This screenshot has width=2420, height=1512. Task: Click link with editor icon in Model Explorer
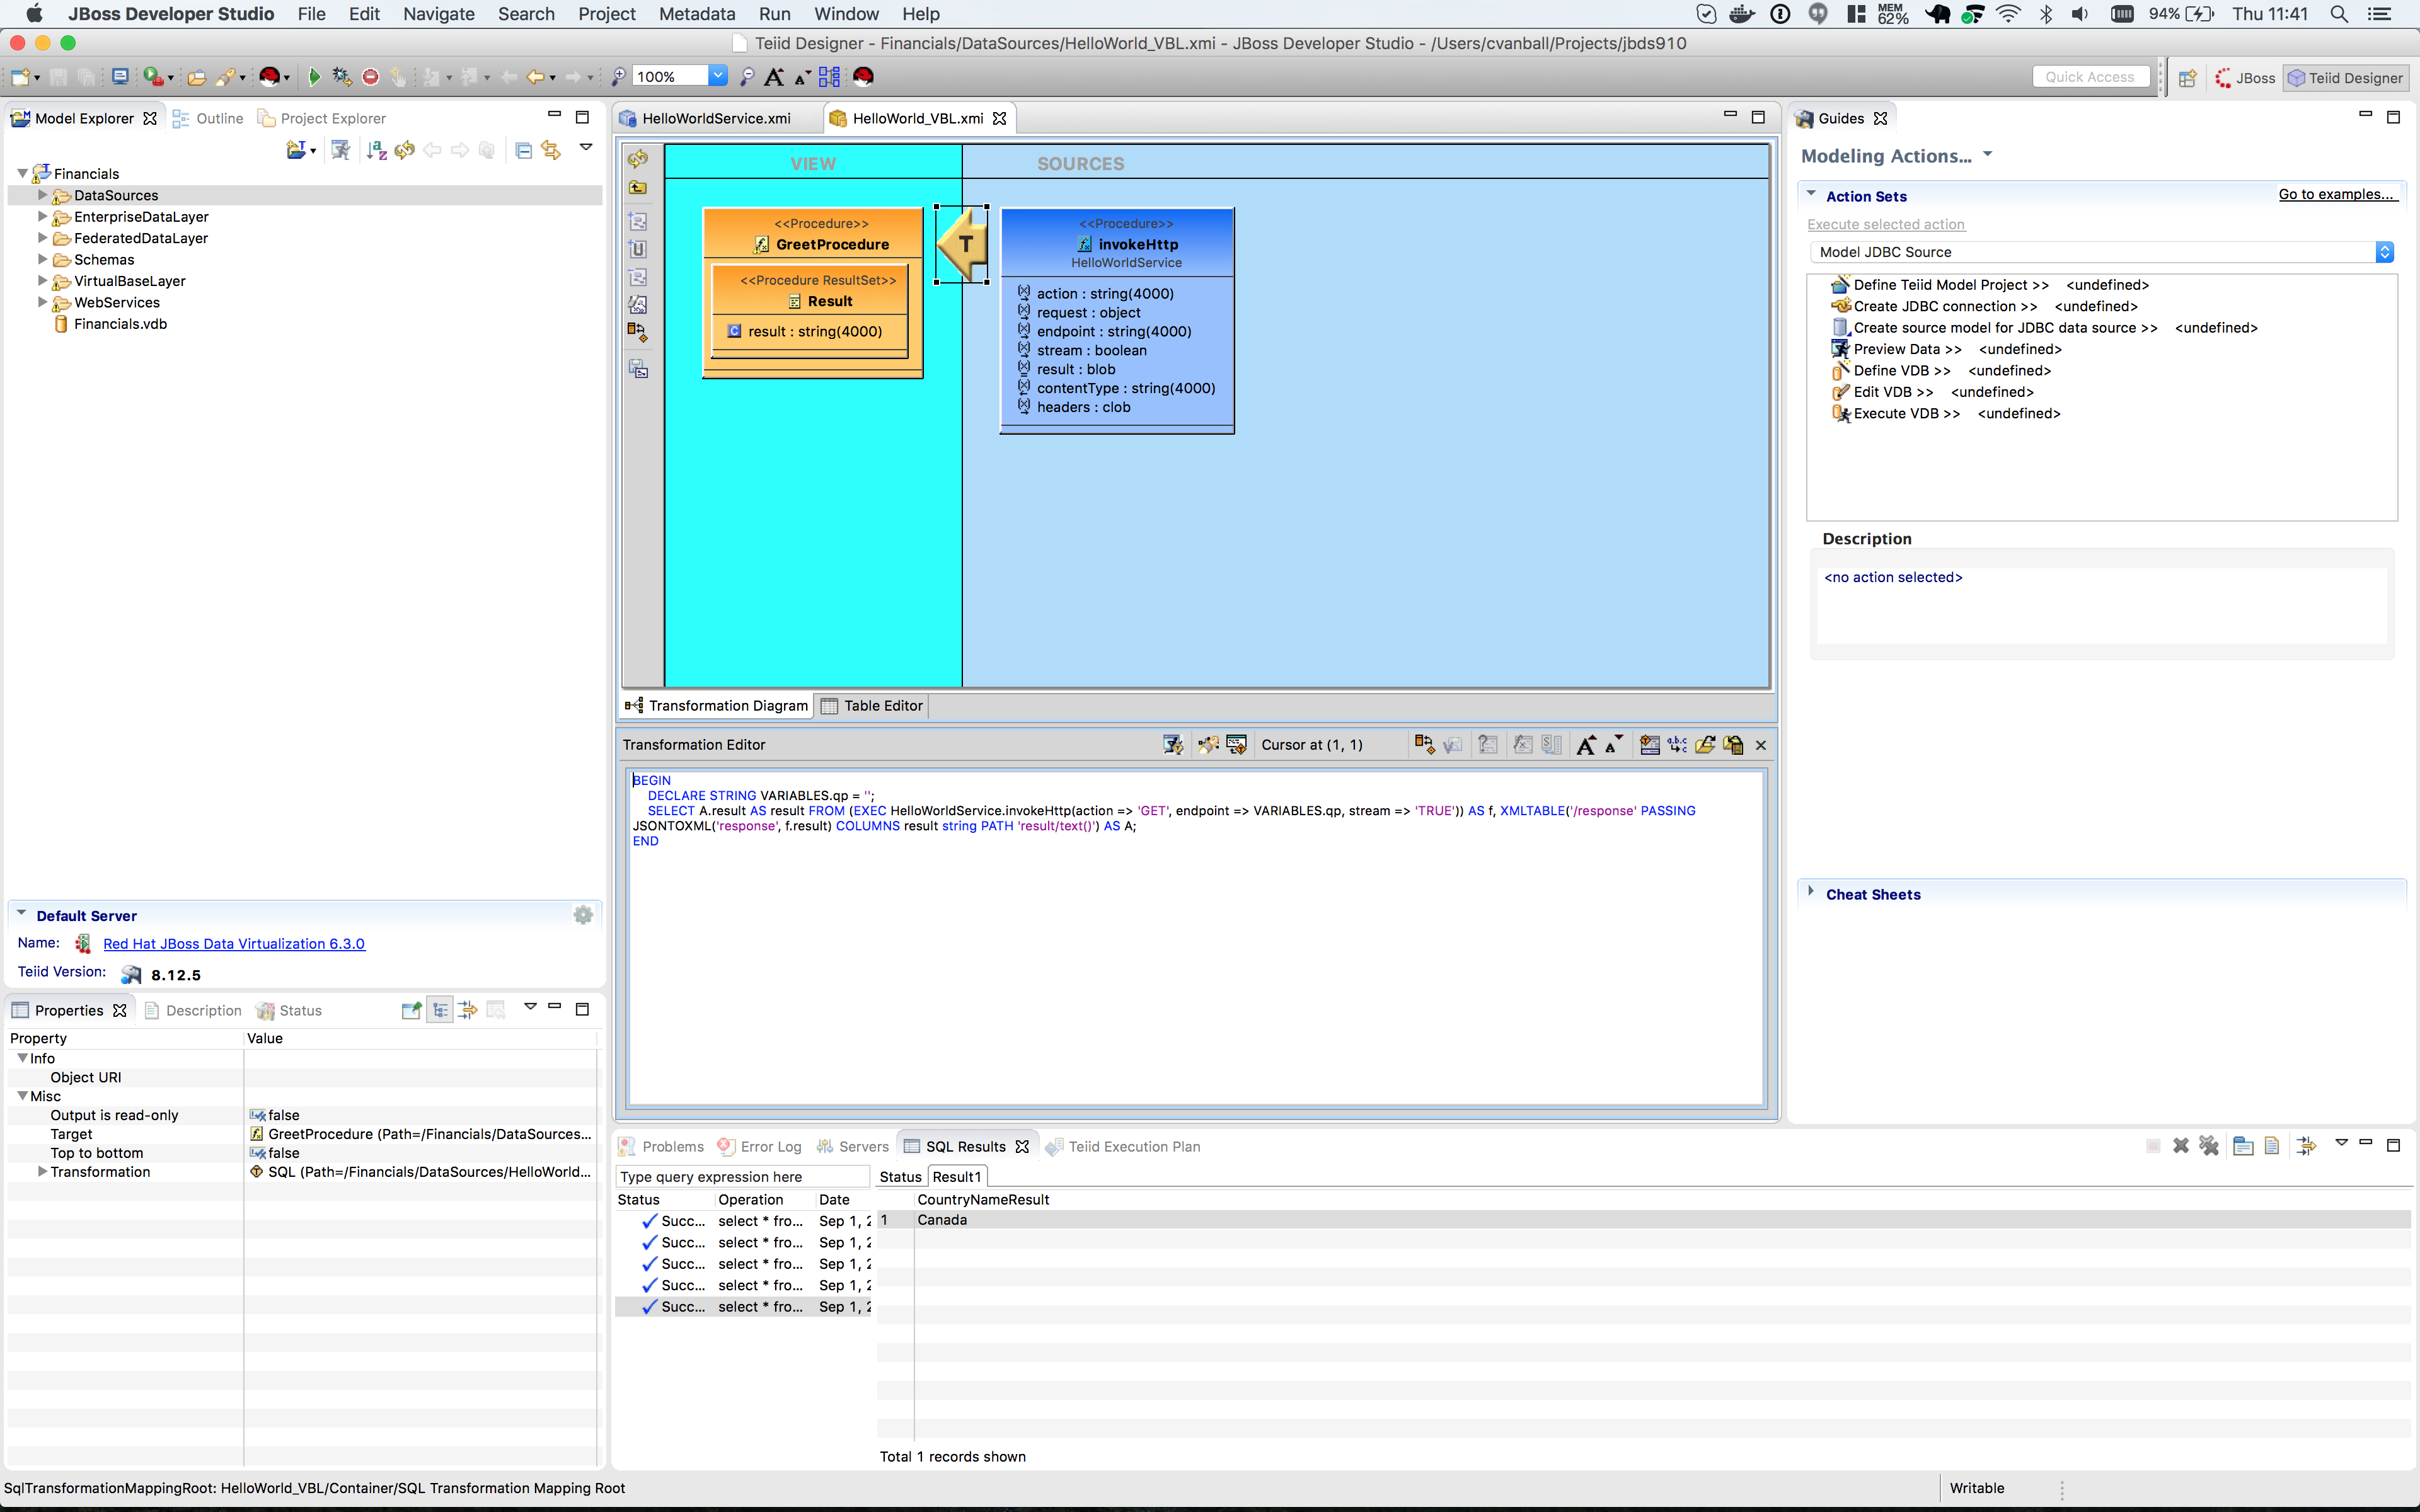(x=551, y=150)
